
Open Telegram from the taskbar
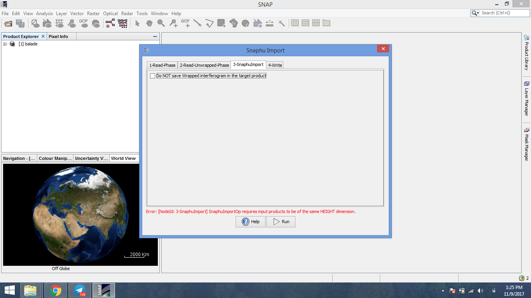click(x=80, y=290)
